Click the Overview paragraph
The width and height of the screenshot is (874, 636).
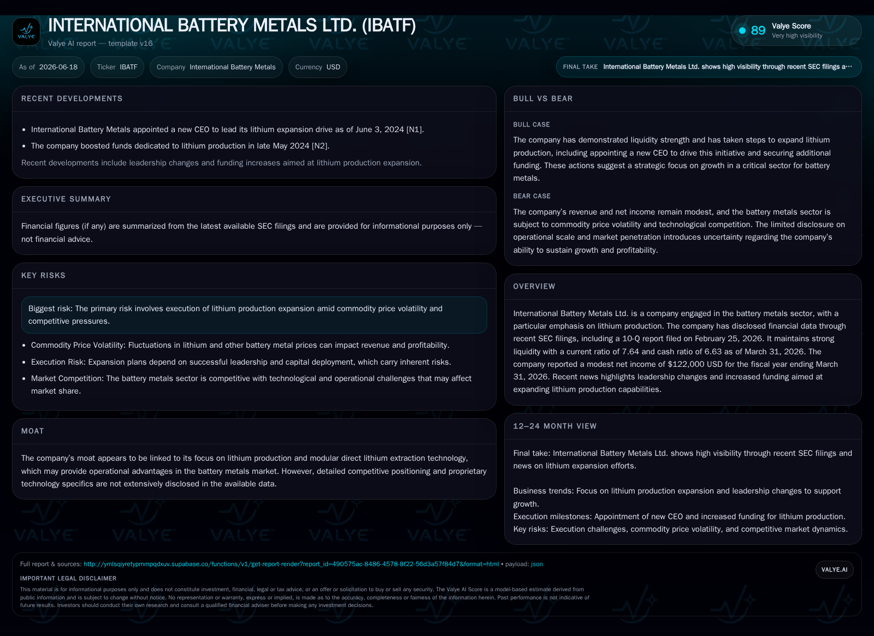680,352
